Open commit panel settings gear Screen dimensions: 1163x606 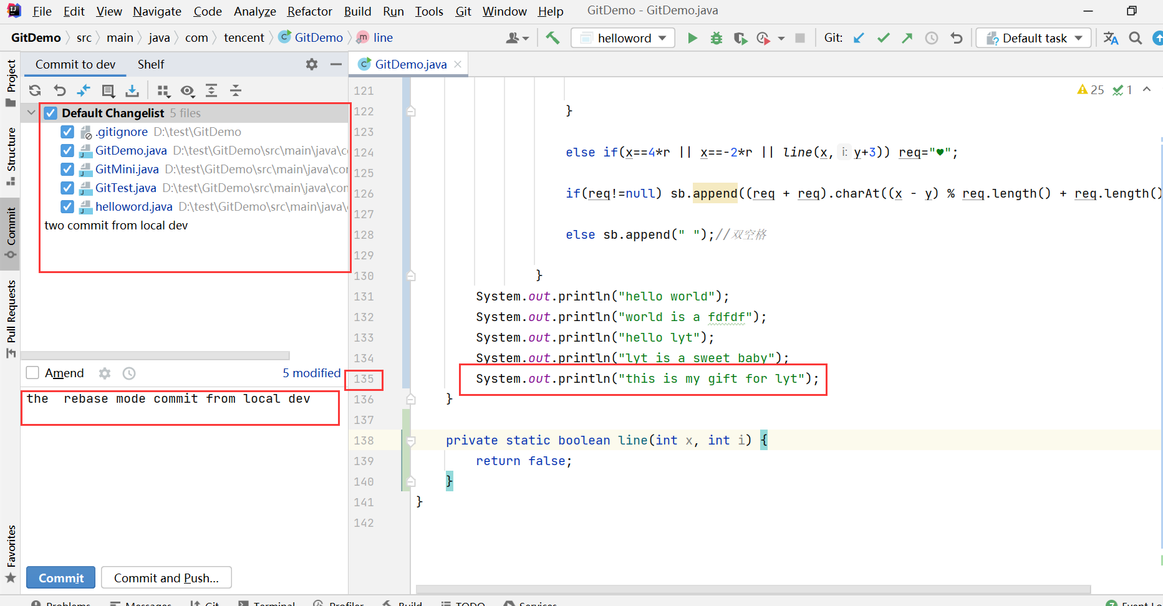(312, 64)
